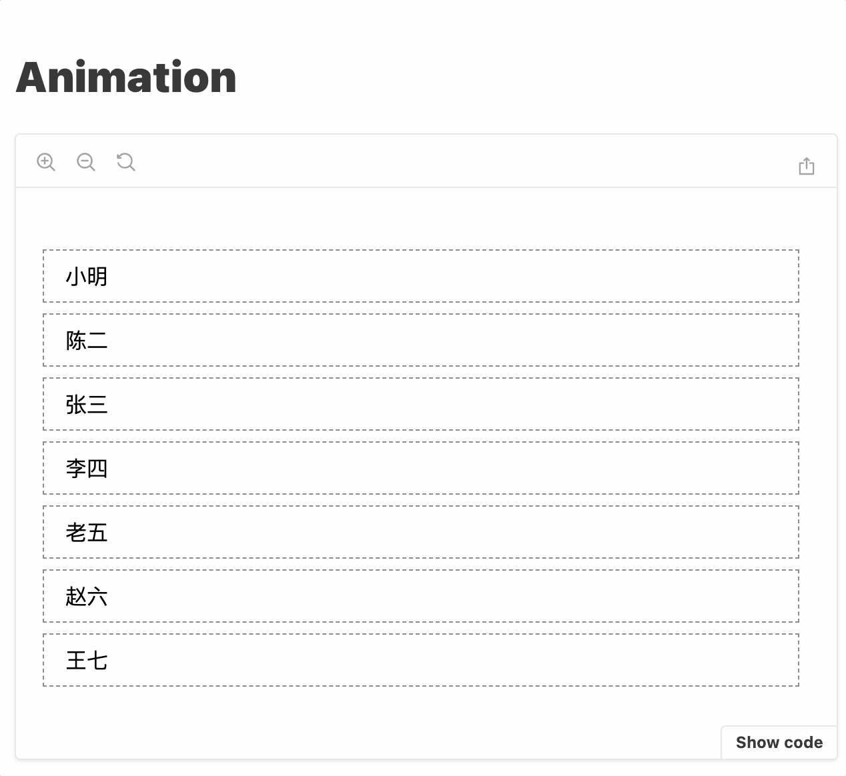Pick the 李四 list item

[420, 468]
